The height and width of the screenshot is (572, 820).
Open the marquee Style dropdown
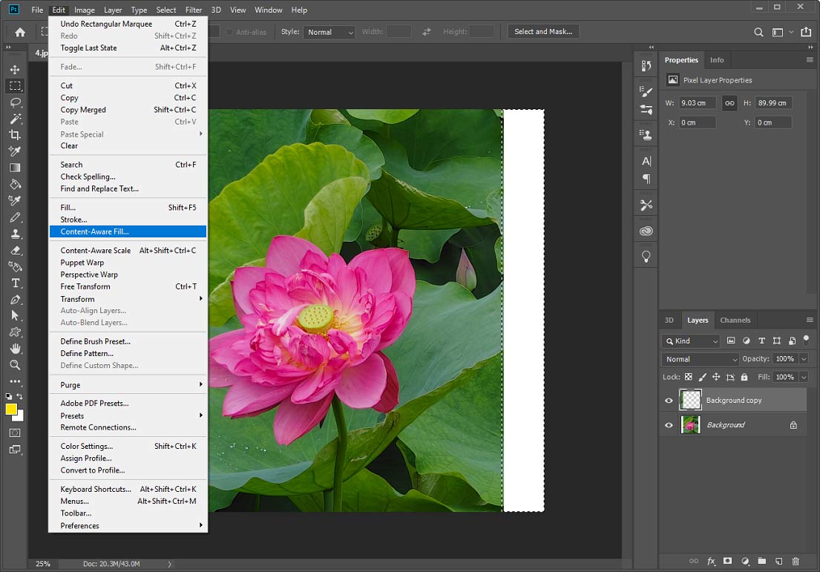(329, 32)
